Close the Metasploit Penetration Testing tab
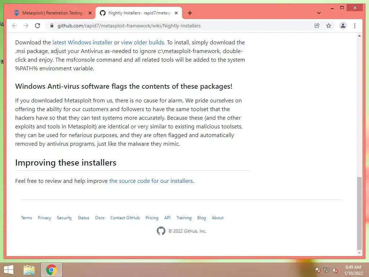The height and width of the screenshot is (277, 369). [x=90, y=13]
